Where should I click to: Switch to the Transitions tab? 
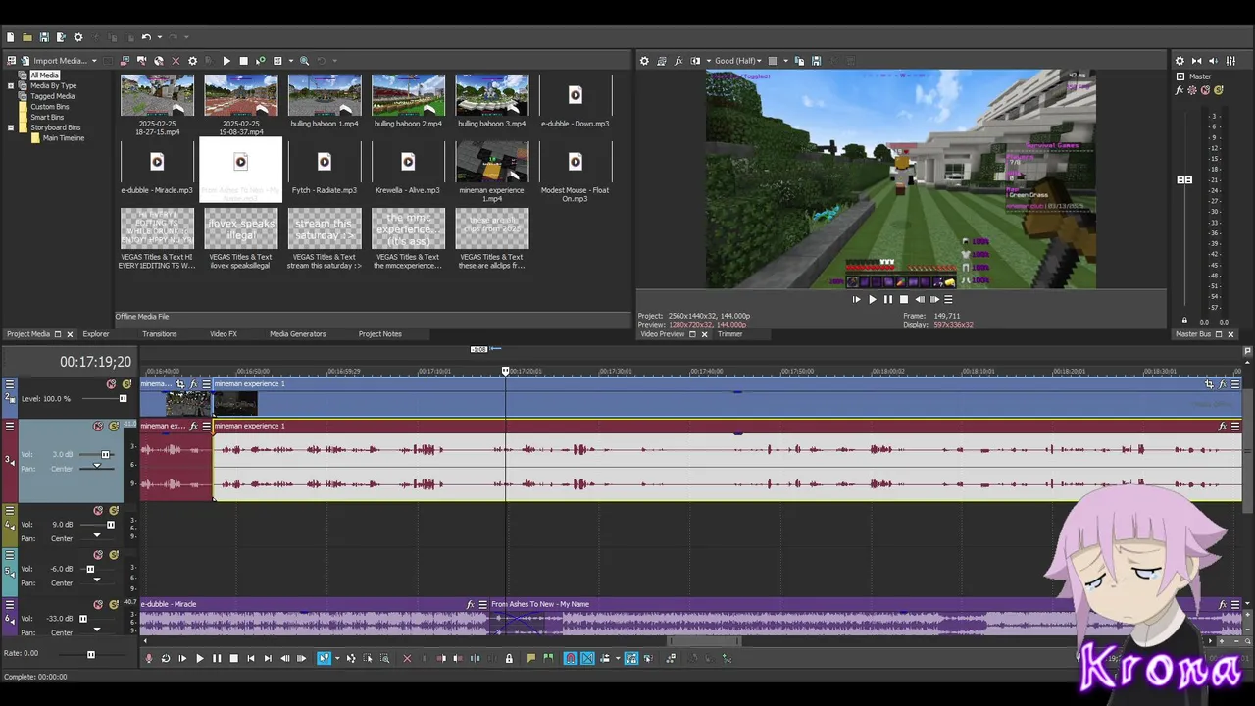160,334
